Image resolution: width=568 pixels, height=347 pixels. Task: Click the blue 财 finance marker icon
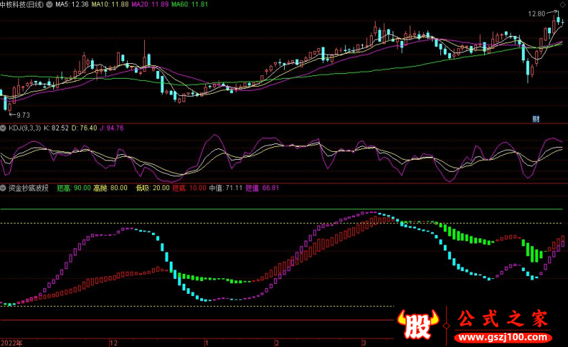pos(535,119)
